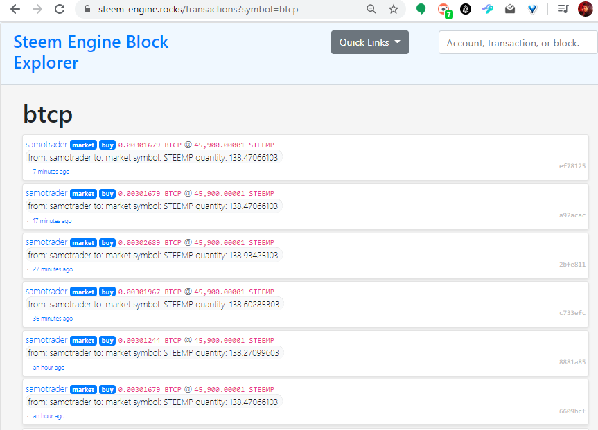
Task: Open samotrader link in entry 8881a85
Action: click(x=46, y=340)
